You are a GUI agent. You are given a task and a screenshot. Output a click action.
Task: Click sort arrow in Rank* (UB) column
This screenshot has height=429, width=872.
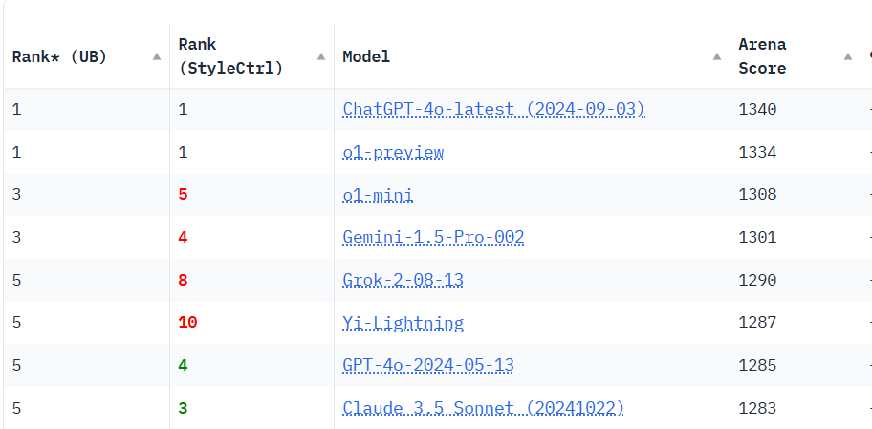pyautogui.click(x=157, y=56)
